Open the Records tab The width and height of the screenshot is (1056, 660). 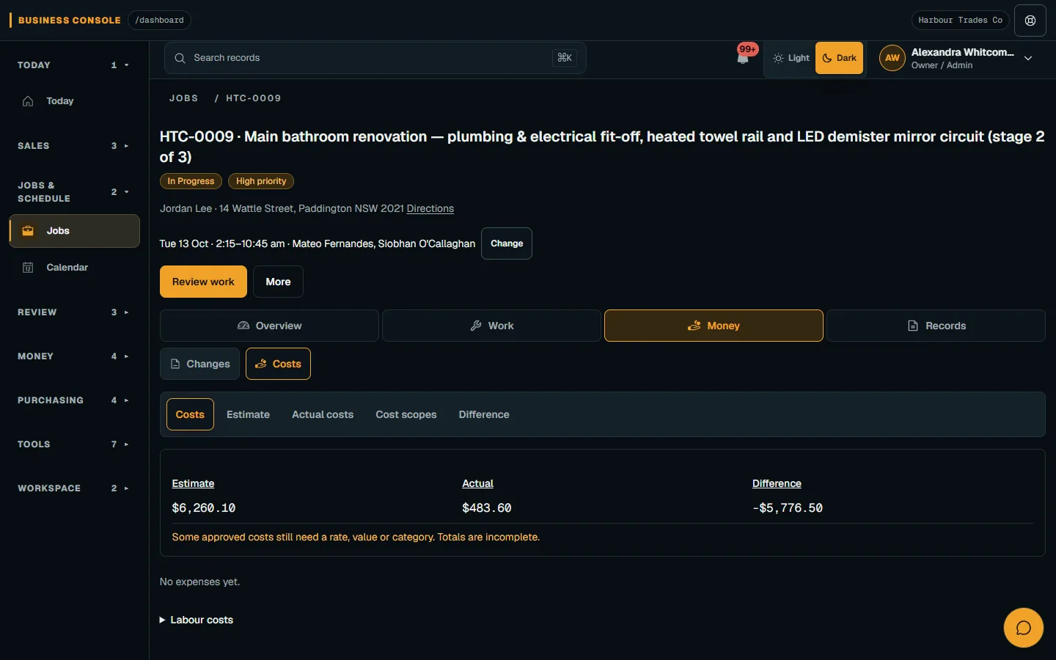click(936, 326)
